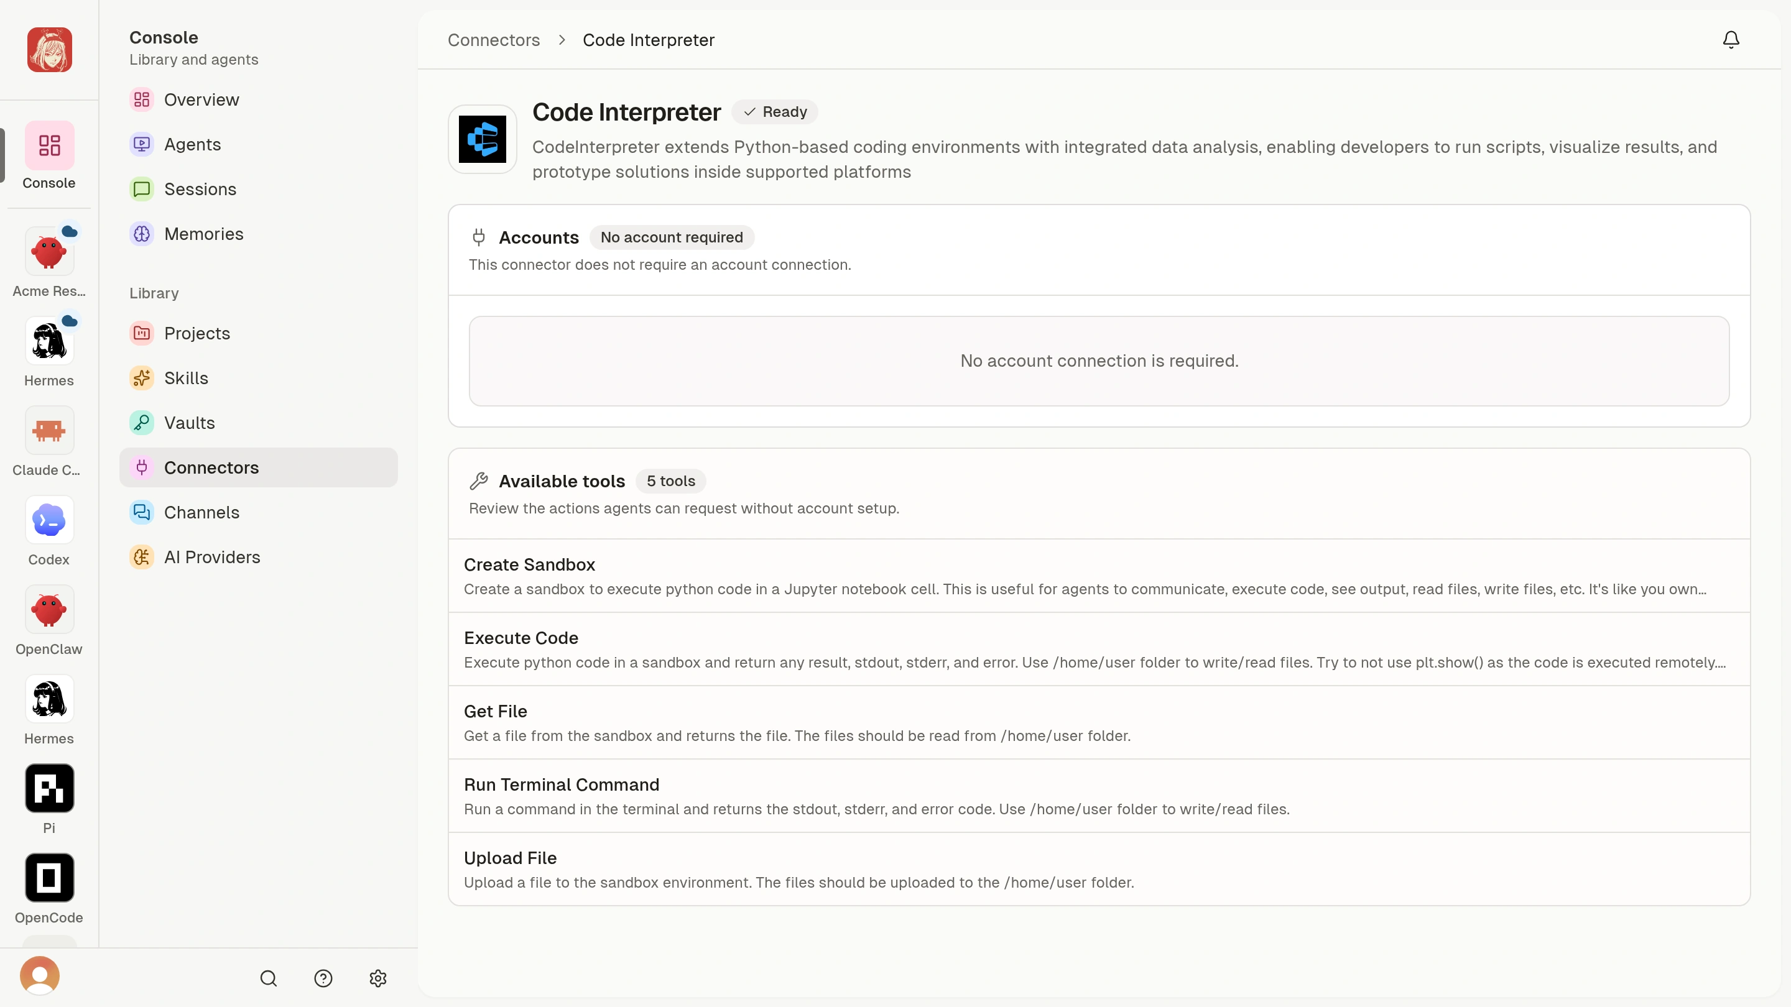Open settings gear in sidebar footer
Screen dimensions: 1791x1007
coord(377,978)
